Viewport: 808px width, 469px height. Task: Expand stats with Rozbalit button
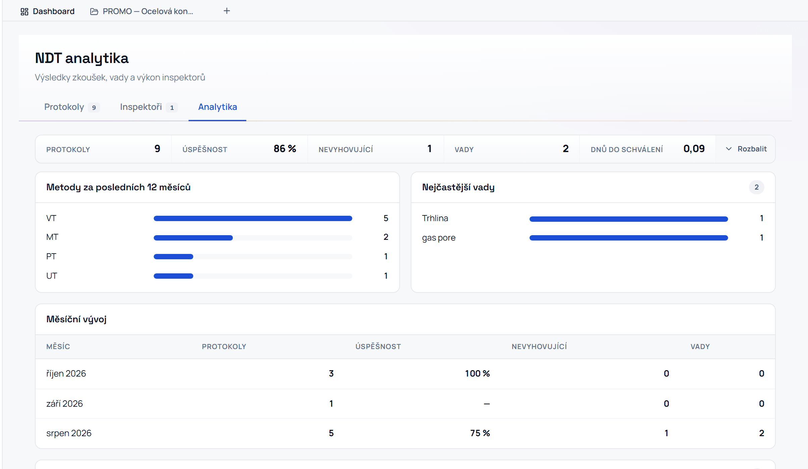(746, 149)
